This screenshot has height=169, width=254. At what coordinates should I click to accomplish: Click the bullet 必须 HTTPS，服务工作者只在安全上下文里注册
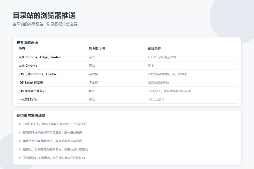click(x=55, y=124)
